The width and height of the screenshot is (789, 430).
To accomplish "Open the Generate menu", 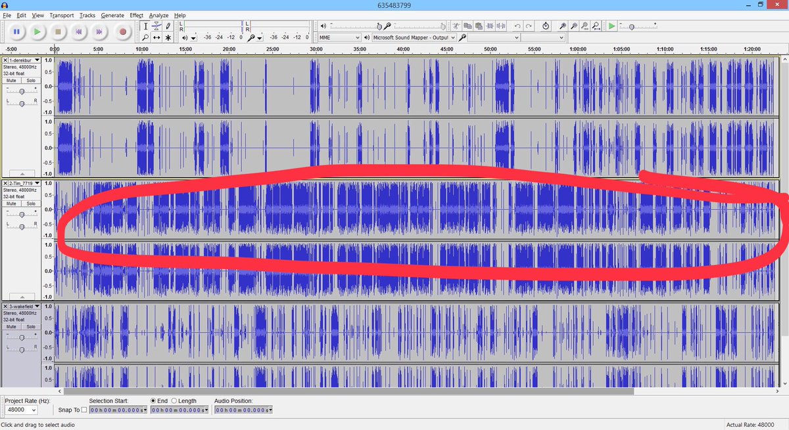I will tap(112, 15).
